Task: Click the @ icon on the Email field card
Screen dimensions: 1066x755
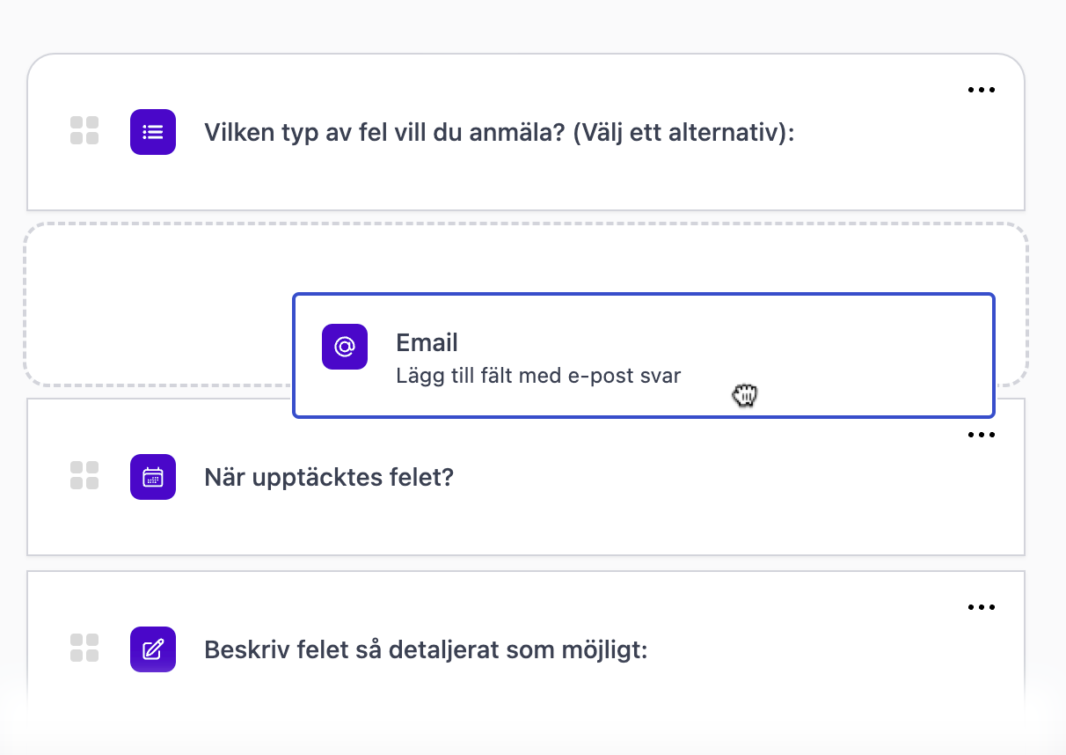Action: 345,347
